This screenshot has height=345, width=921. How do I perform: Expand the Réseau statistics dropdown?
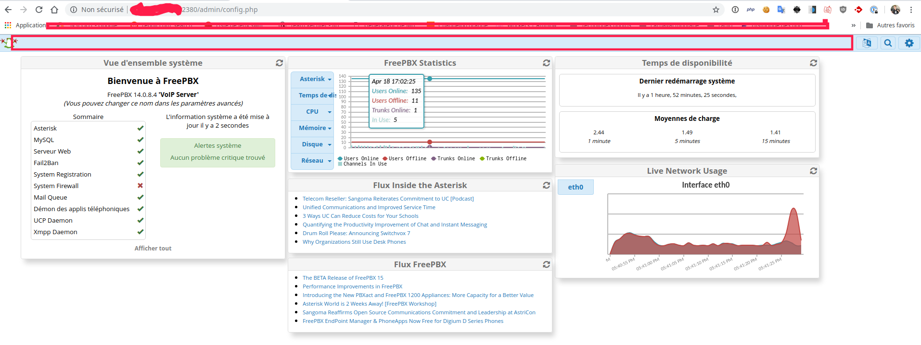pyautogui.click(x=312, y=161)
